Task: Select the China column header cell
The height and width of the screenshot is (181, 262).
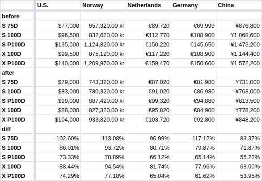Action: coord(239,5)
